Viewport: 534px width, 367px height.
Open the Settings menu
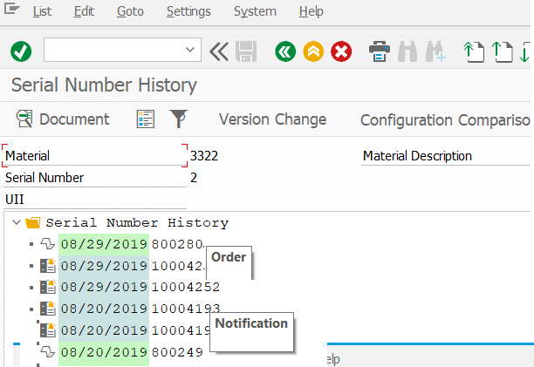coord(188,11)
